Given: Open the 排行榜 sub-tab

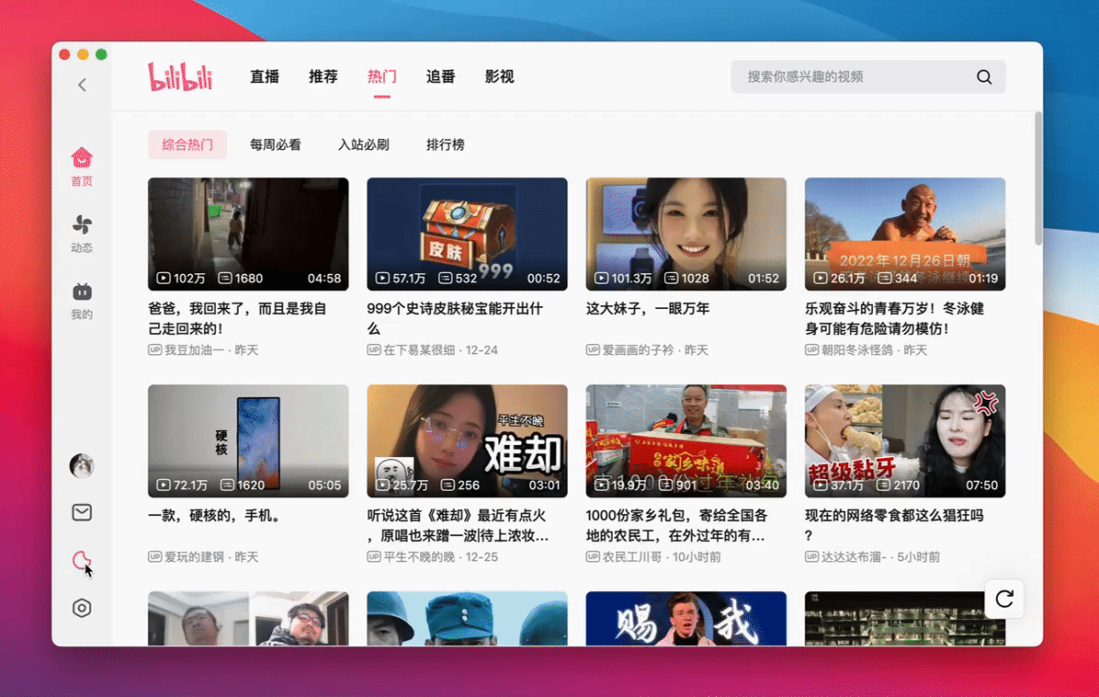Looking at the screenshot, I should pyautogui.click(x=446, y=144).
